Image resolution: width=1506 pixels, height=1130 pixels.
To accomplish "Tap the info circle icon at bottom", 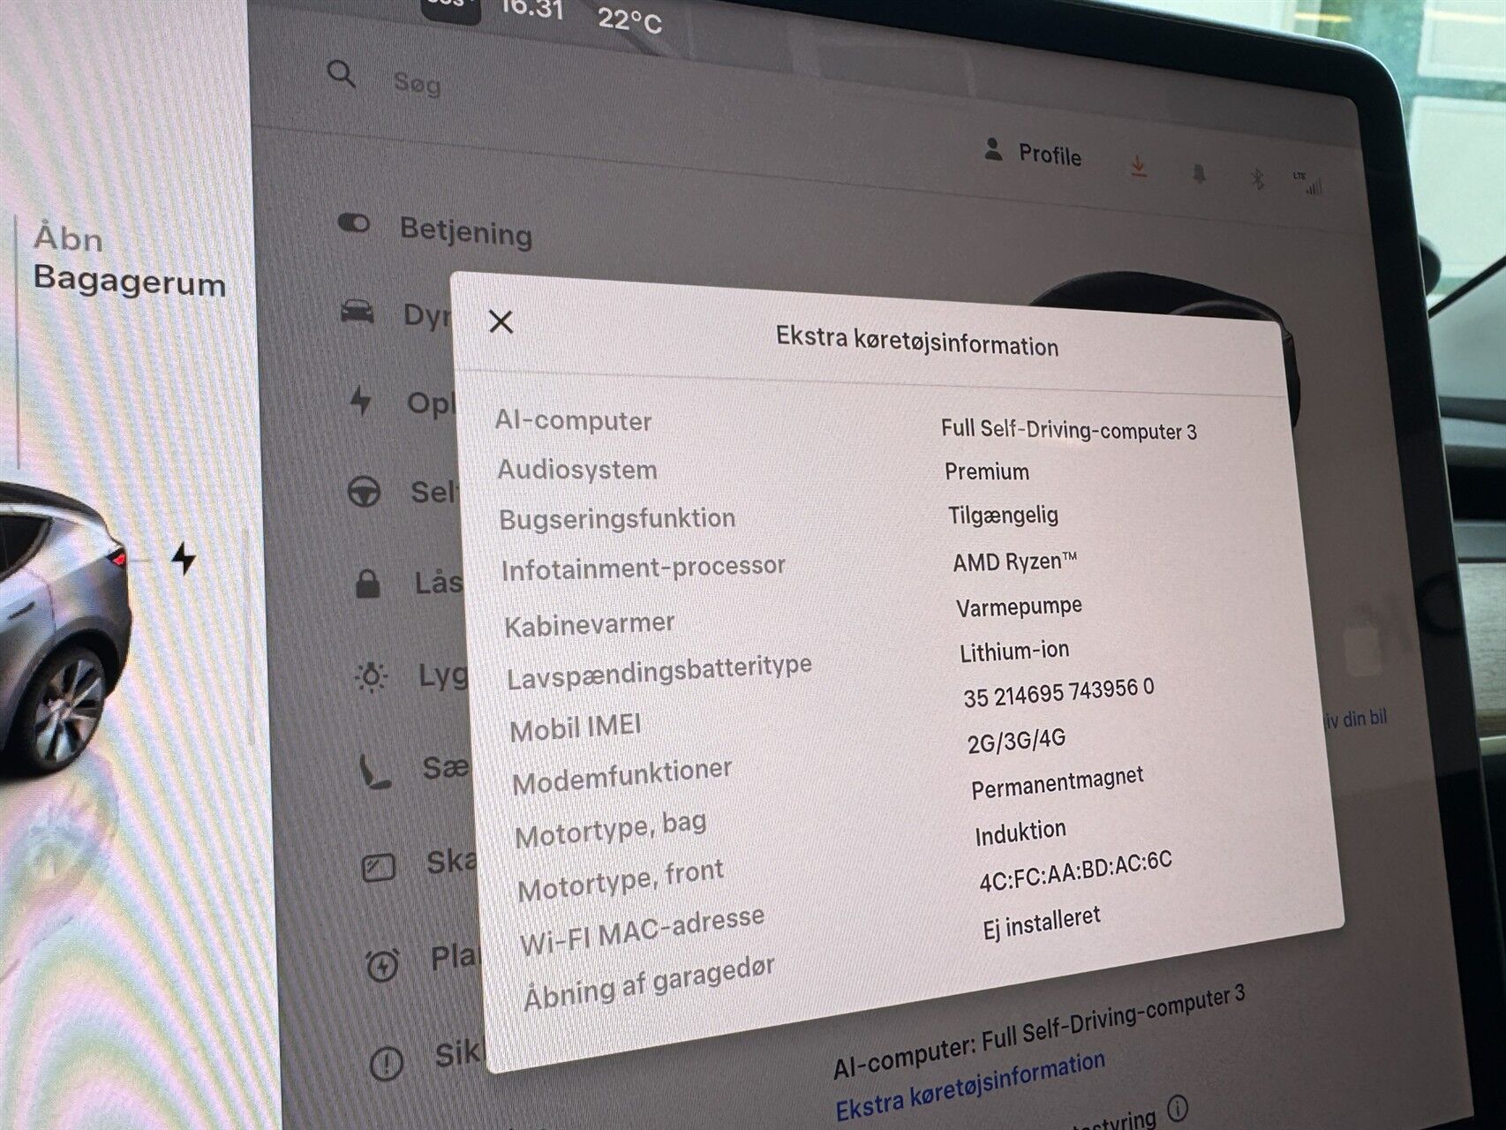I will (1177, 1107).
